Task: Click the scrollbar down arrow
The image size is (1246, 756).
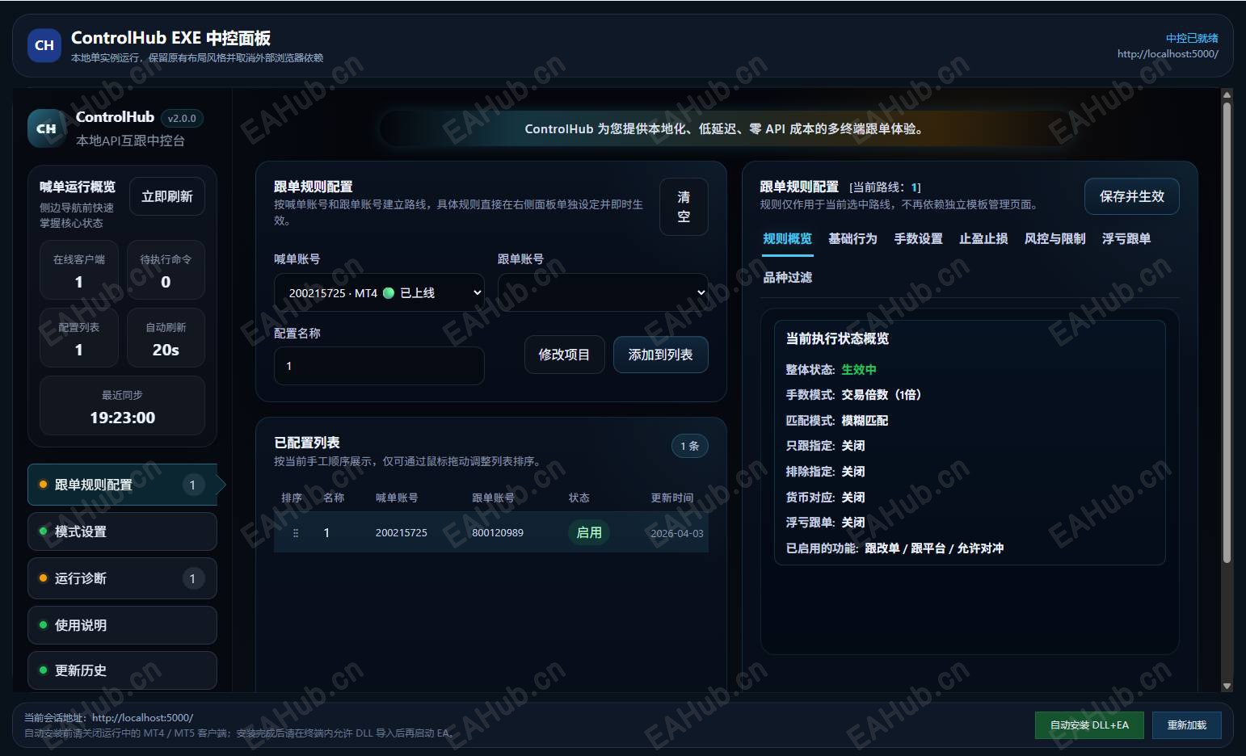Action: click(1227, 686)
